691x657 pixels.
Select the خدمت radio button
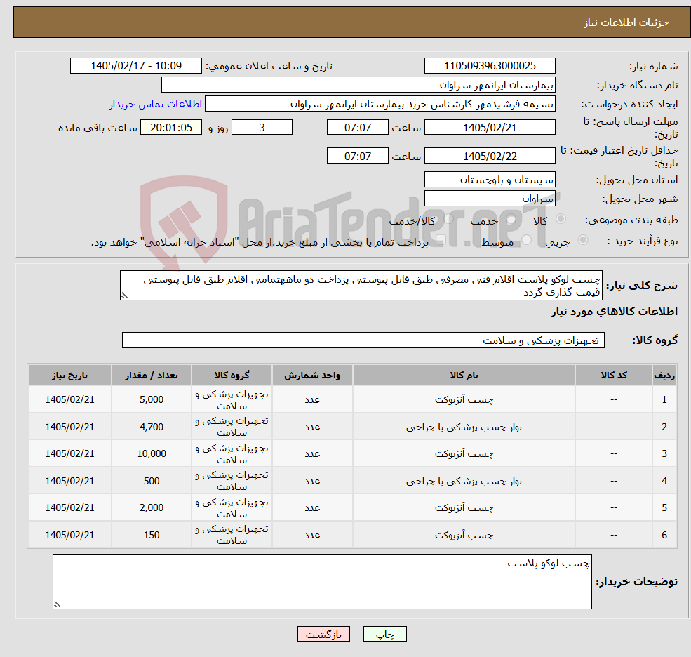pos(511,219)
